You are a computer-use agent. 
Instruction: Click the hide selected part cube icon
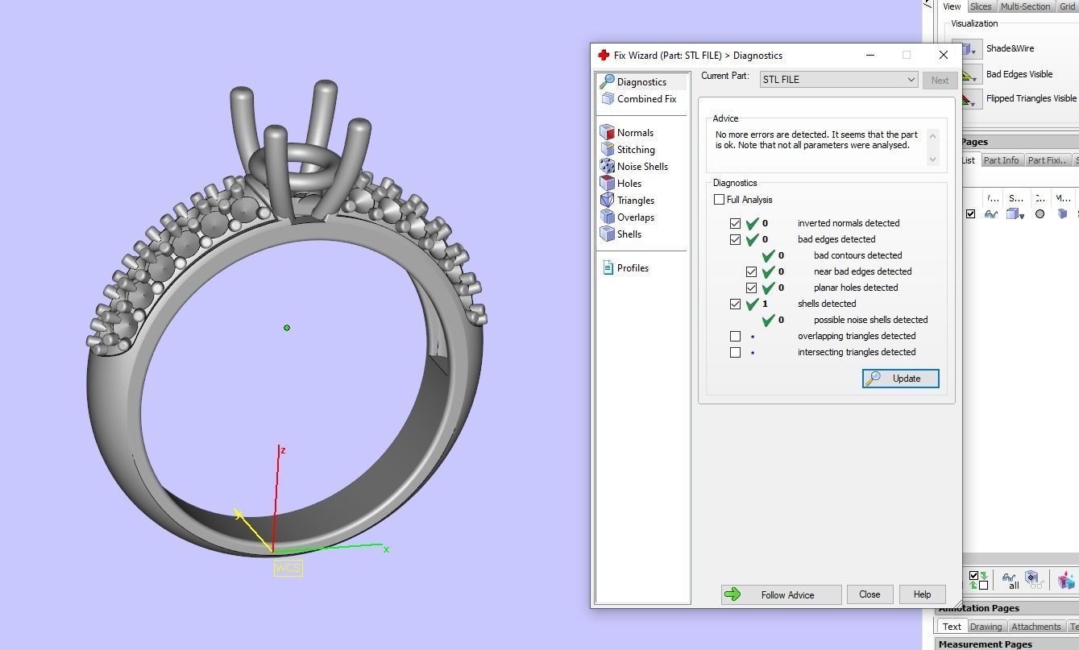(x=1034, y=580)
